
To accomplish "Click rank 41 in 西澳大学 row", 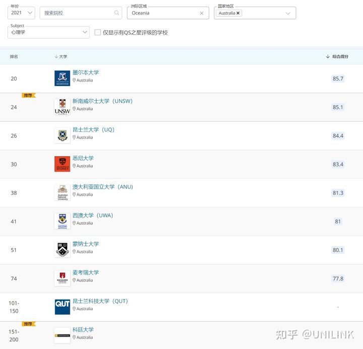I will [x=14, y=222].
